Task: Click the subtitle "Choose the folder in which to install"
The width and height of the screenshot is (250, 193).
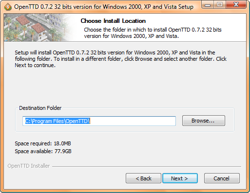Action: click(153, 33)
